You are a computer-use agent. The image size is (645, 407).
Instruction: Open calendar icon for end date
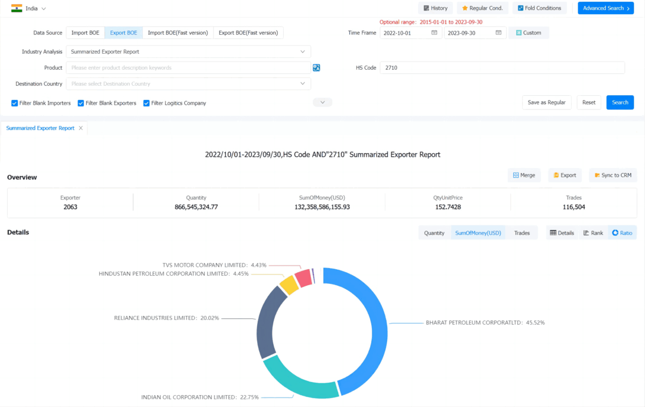(x=498, y=33)
